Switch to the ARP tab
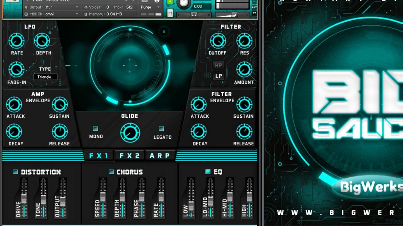 tap(160, 156)
